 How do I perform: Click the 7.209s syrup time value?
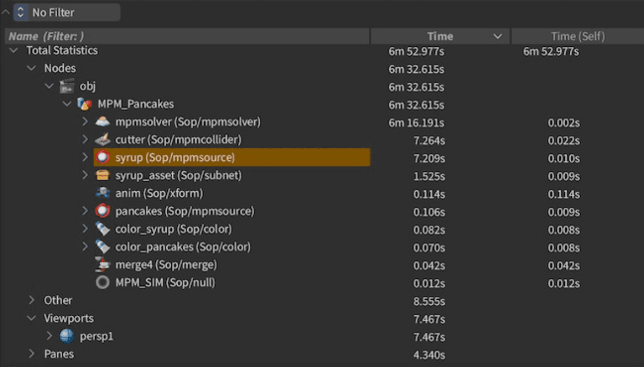429,158
